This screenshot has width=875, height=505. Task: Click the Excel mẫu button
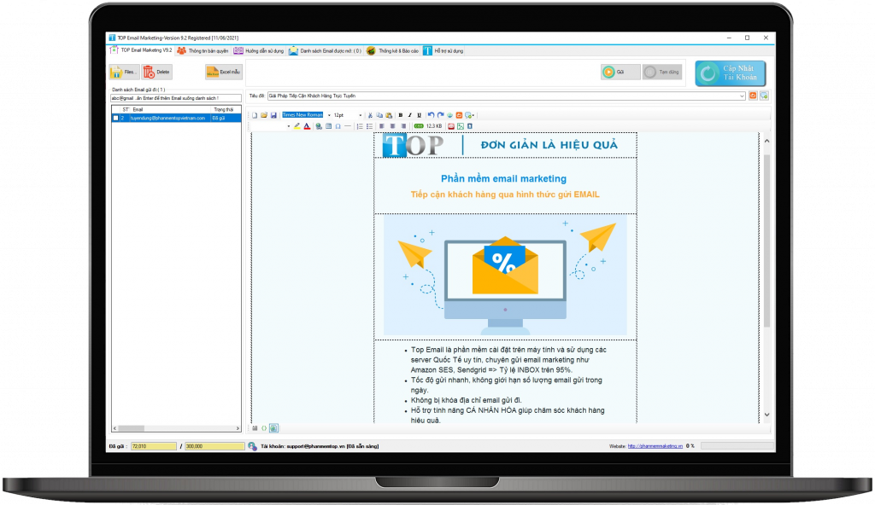(224, 72)
